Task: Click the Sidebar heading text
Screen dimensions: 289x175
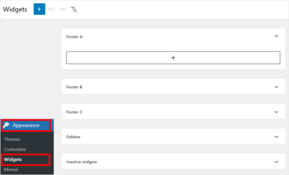Action: point(73,137)
